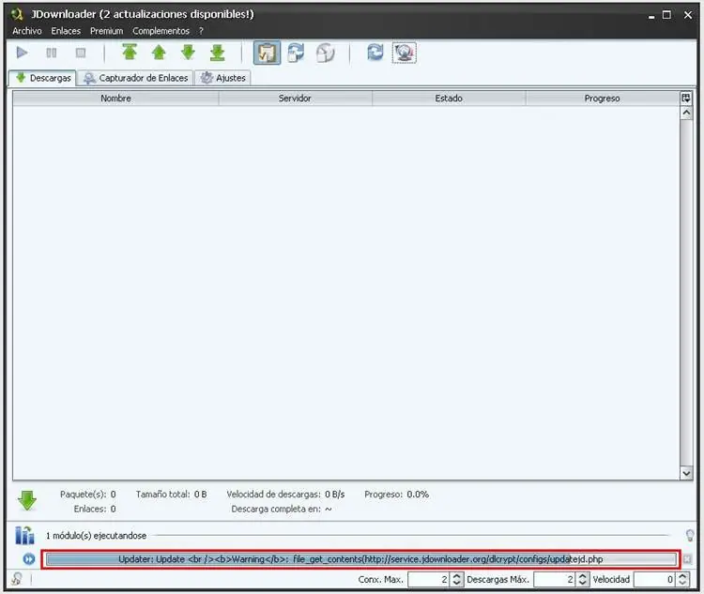Click the JDownloader title bar icon
Image resolution: width=704 pixels, height=594 pixels.
[x=17, y=14]
